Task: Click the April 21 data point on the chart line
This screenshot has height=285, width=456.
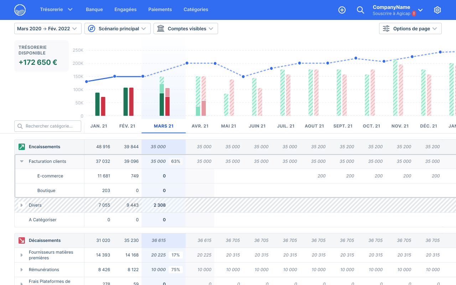Action: pyautogui.click(x=187, y=63)
